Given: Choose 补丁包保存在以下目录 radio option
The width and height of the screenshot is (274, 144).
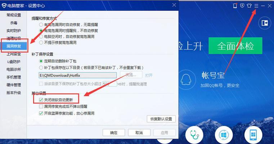Looking at the screenshot, I should point(41,67).
